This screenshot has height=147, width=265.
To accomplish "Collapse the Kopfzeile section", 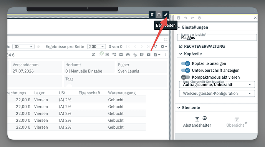I will [x=181, y=54].
